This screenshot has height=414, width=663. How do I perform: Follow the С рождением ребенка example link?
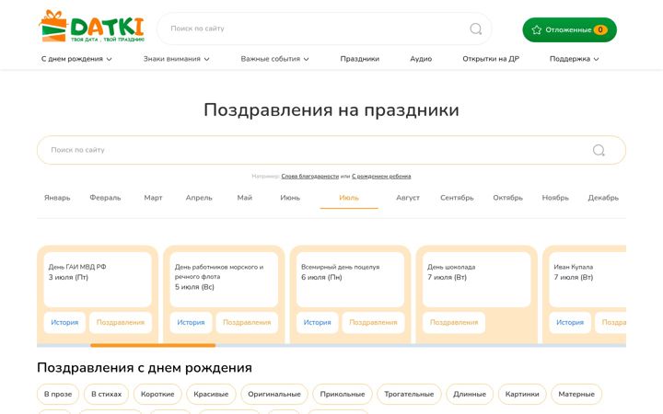[x=381, y=176]
